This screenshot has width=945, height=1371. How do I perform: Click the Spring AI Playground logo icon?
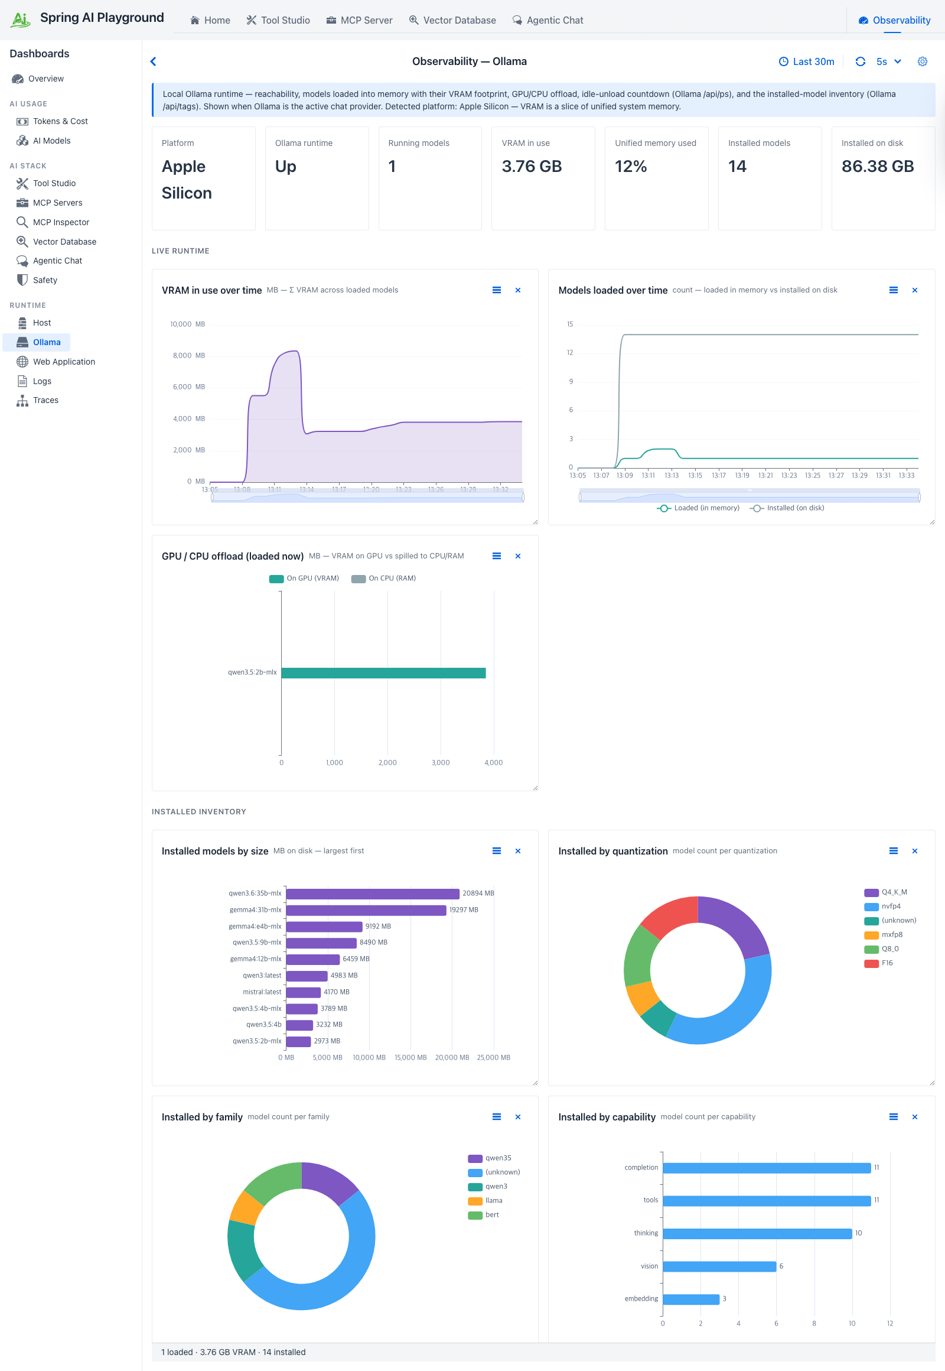(x=20, y=19)
